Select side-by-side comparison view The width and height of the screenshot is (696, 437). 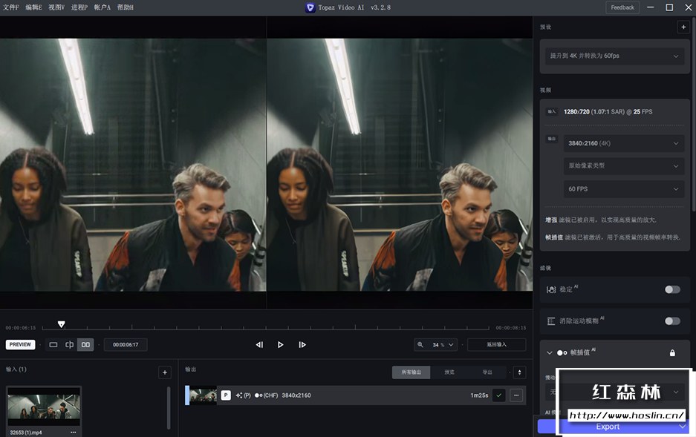pos(85,344)
